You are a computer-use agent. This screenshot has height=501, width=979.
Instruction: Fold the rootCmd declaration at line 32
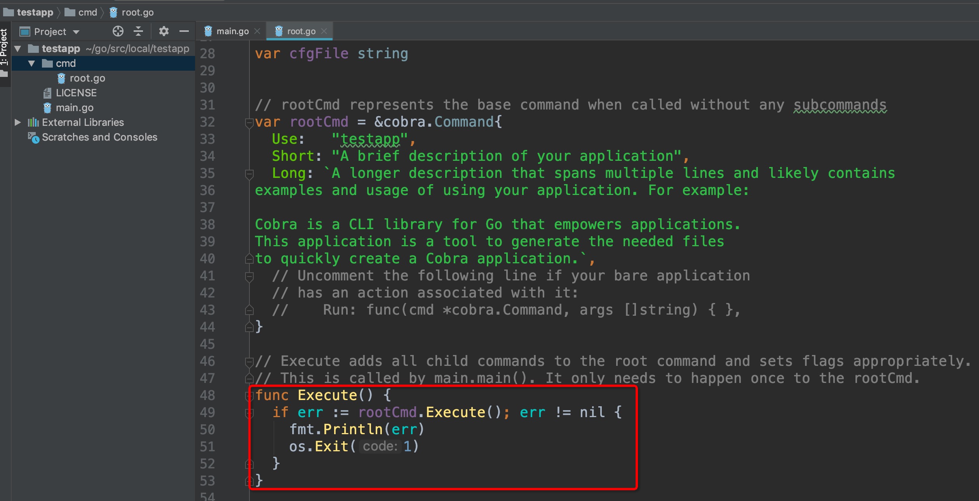[249, 123]
